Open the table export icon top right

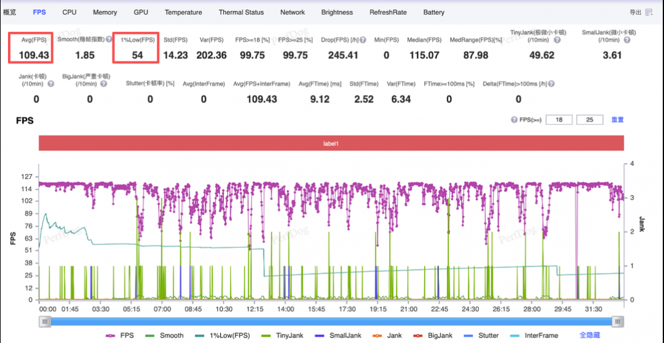(x=649, y=12)
